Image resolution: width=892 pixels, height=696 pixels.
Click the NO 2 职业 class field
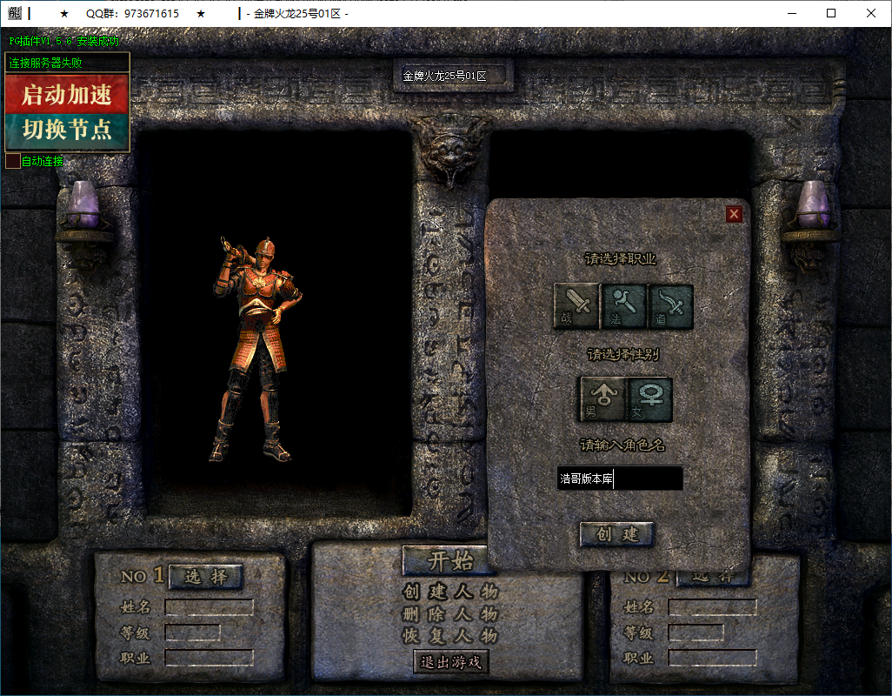712,658
